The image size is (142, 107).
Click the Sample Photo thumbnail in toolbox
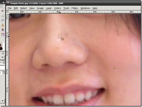(2, 46)
